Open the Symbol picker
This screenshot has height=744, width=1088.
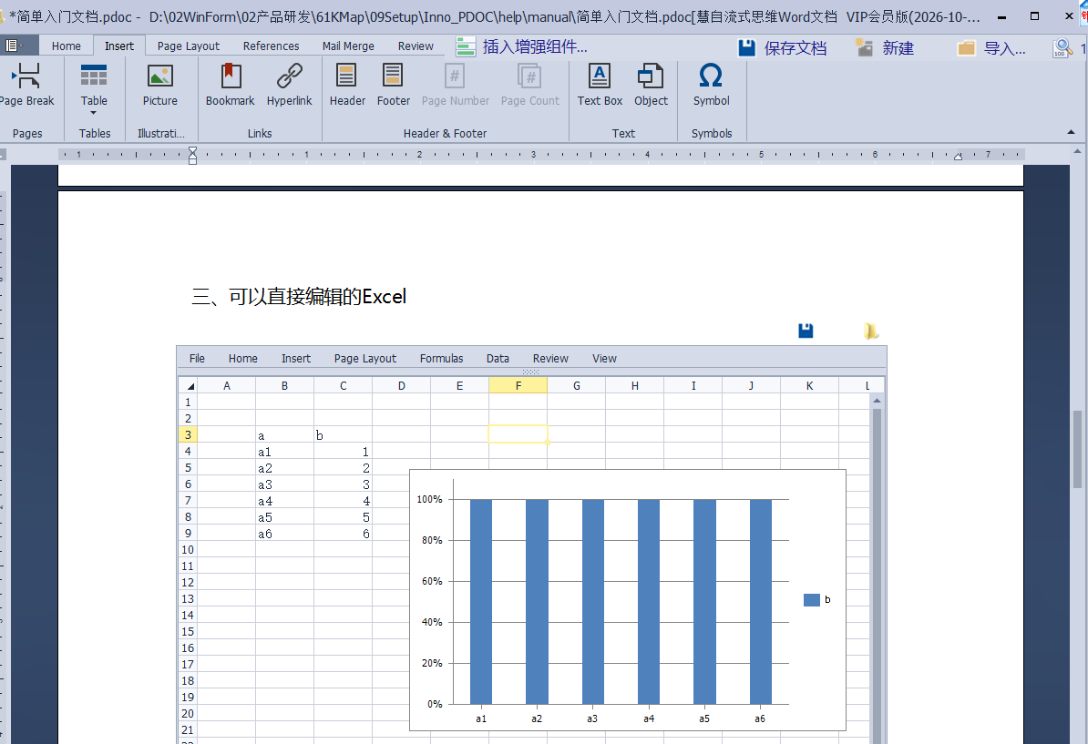pos(711,86)
